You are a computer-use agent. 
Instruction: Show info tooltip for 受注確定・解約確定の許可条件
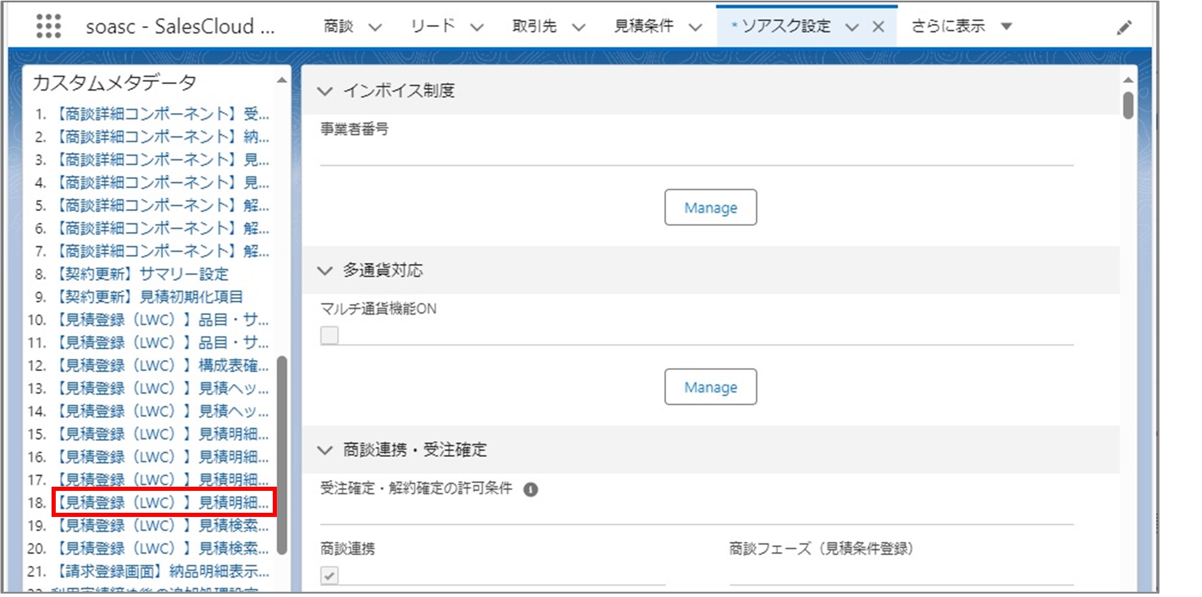531,489
